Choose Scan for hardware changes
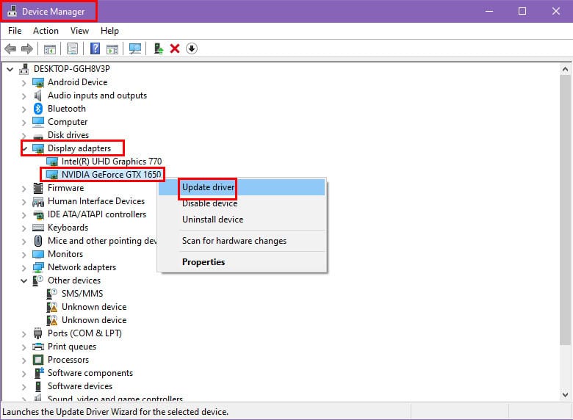Viewport: 573px width, 420px height. click(x=242, y=241)
